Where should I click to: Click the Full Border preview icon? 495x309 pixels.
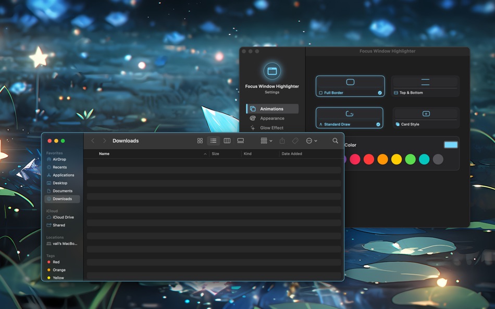[x=350, y=82]
